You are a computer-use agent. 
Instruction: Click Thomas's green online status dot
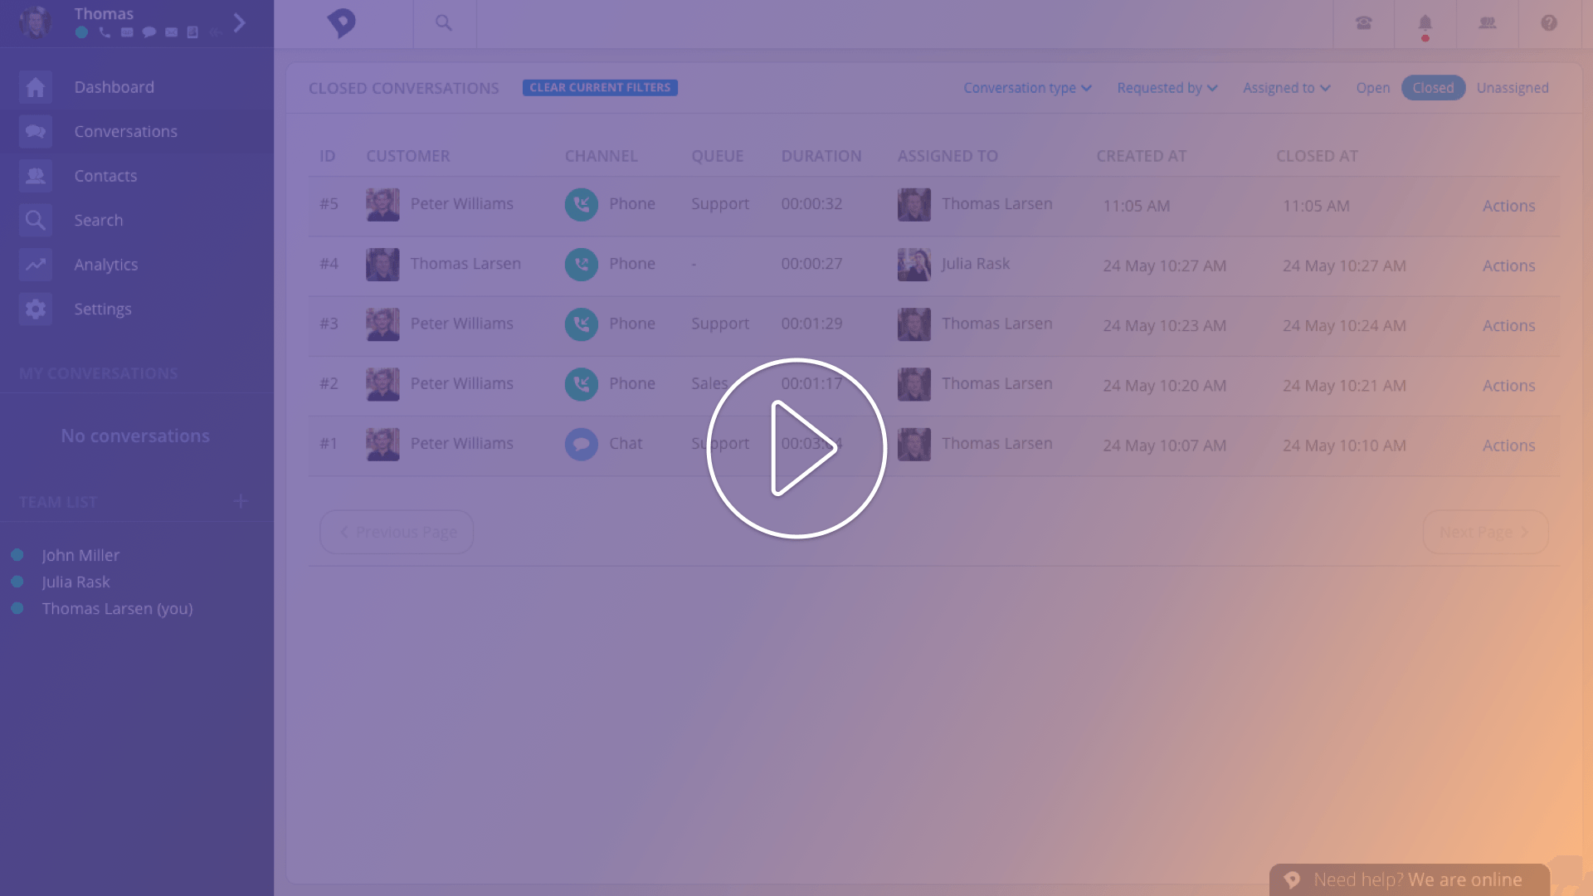click(81, 32)
